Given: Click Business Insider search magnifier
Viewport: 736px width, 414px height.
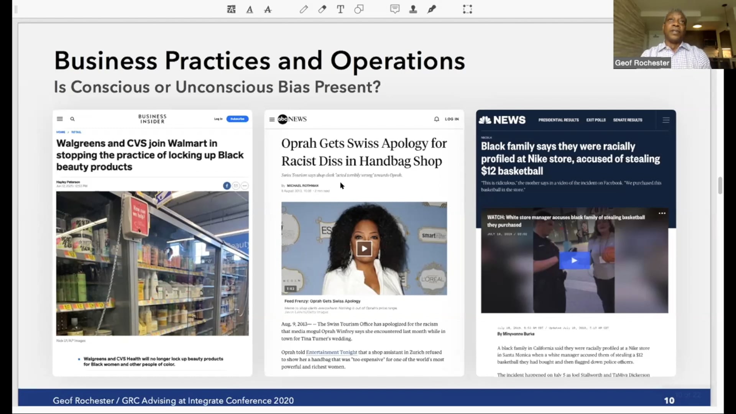Looking at the screenshot, I should 72,119.
